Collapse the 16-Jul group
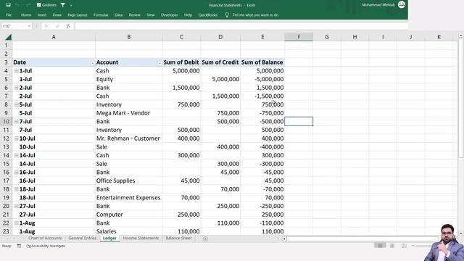This screenshot has height=261, width=464. pyautogui.click(x=16, y=172)
